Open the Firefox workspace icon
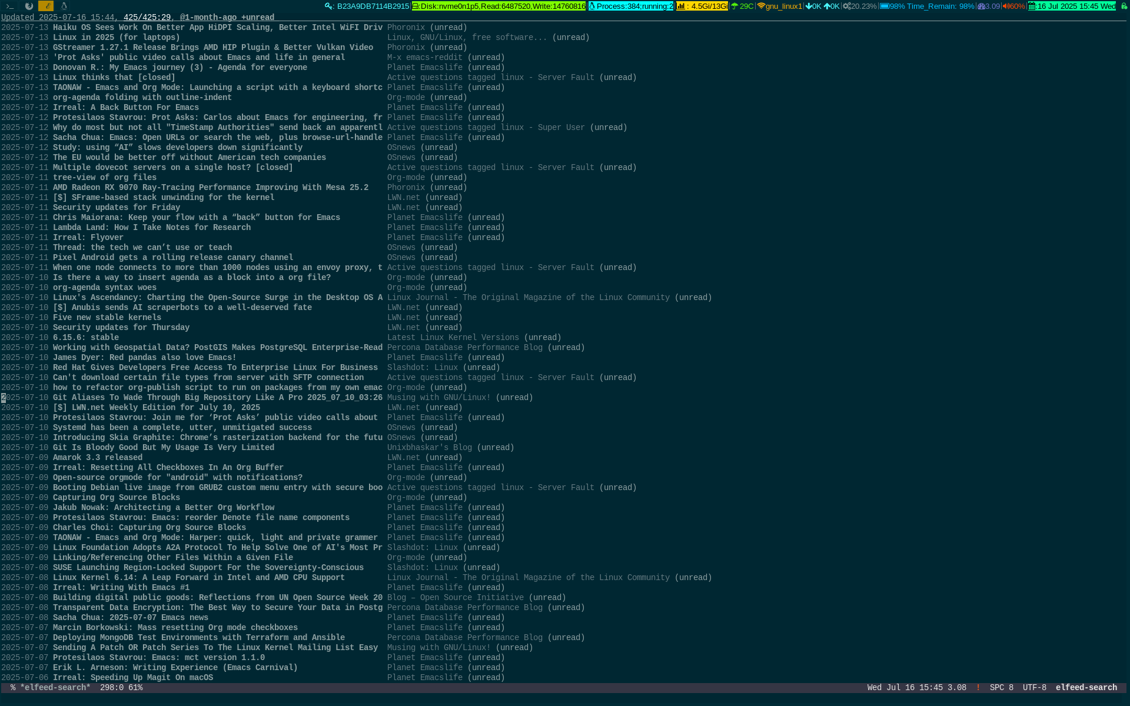1130x706 pixels. click(28, 6)
